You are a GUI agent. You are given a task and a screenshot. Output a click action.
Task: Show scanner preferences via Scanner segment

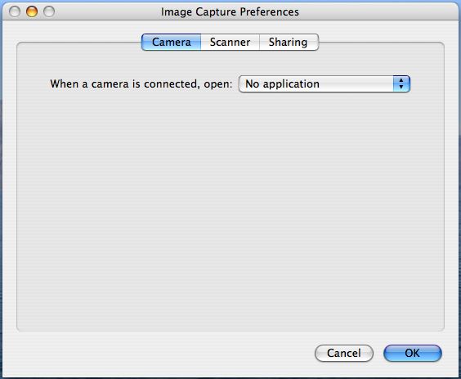[230, 42]
